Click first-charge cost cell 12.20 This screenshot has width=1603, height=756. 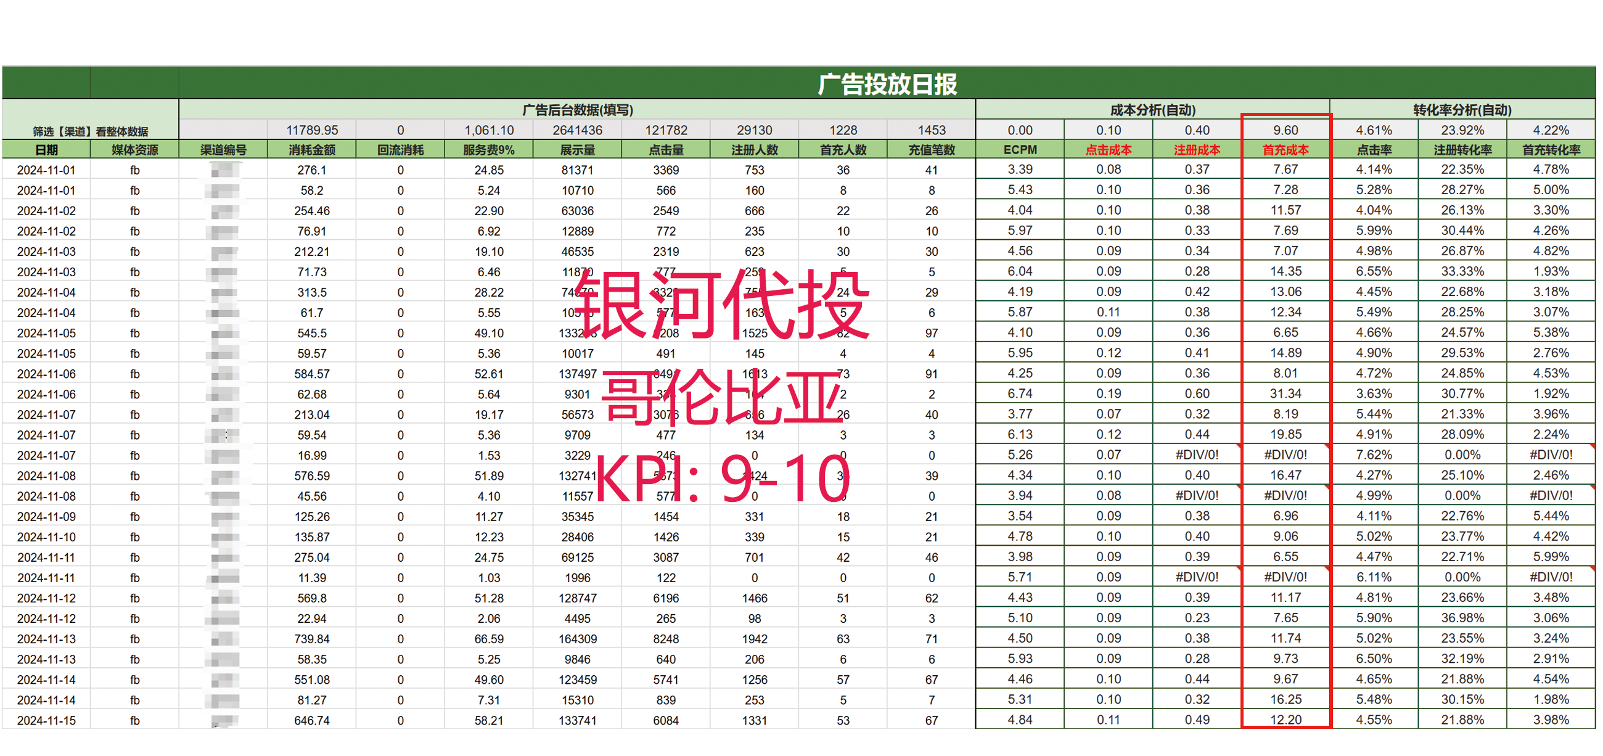click(1285, 720)
